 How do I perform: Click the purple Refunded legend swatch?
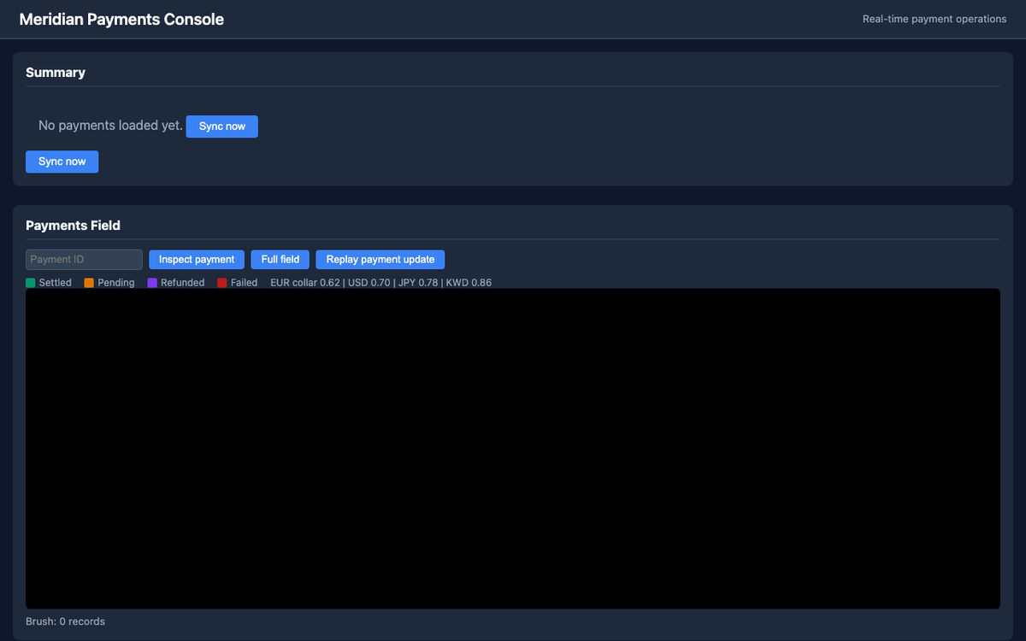(x=152, y=283)
